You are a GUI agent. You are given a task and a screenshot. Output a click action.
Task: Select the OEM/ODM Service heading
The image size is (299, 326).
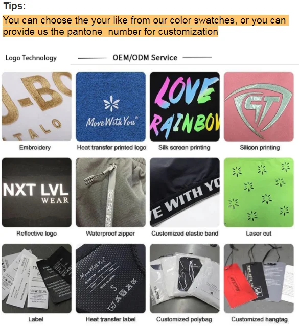pos(145,58)
